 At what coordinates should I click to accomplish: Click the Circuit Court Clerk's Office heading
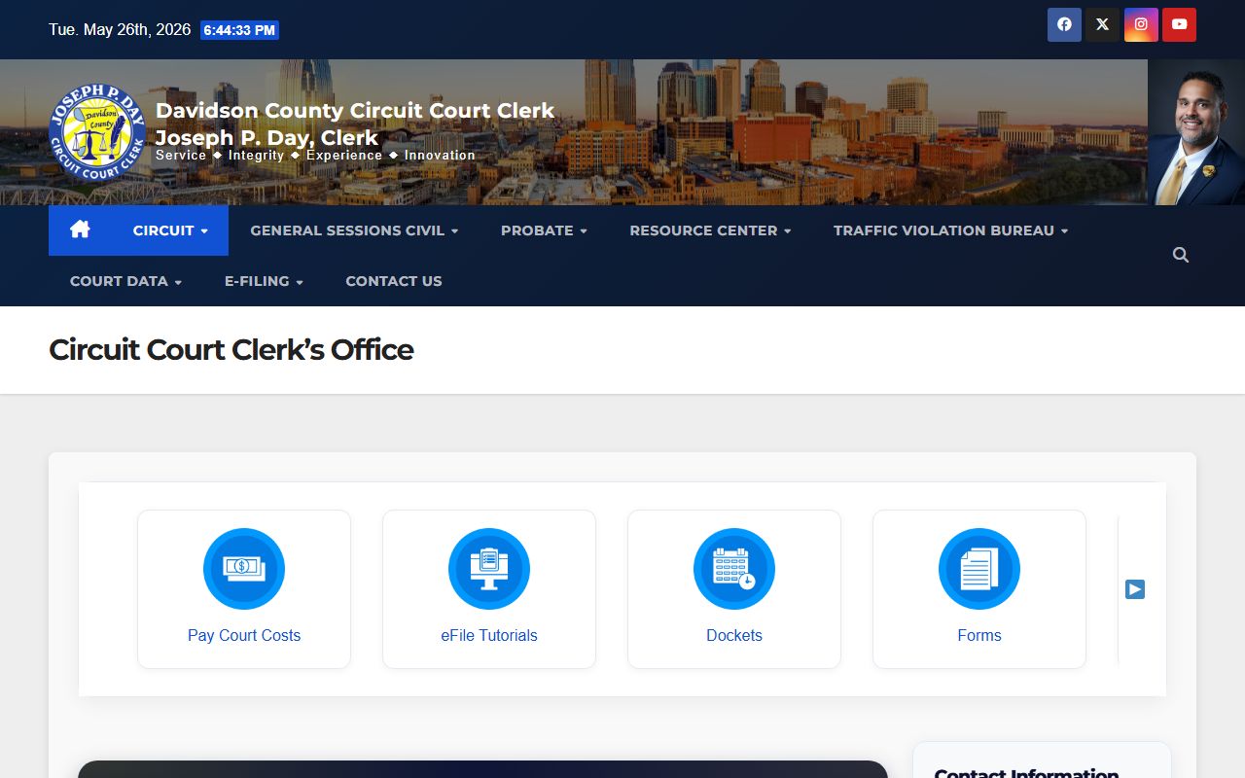pos(231,350)
